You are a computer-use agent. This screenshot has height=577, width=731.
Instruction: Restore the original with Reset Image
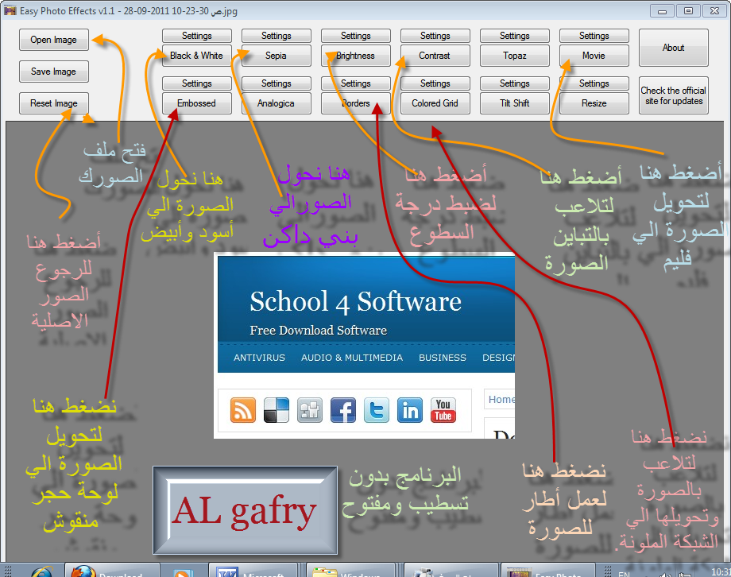(53, 103)
